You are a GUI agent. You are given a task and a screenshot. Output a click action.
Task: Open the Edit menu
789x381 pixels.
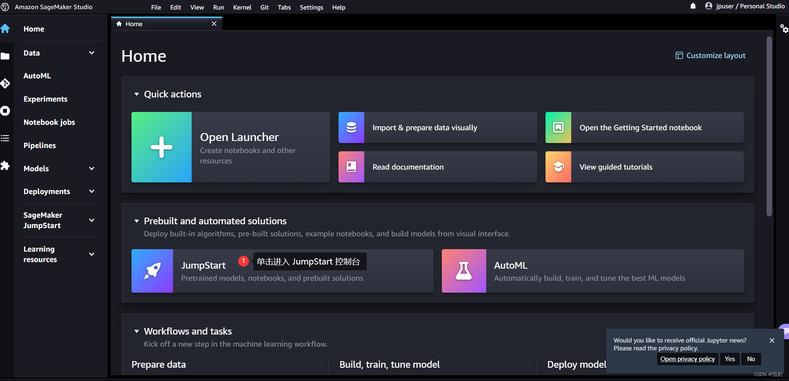pyautogui.click(x=175, y=7)
